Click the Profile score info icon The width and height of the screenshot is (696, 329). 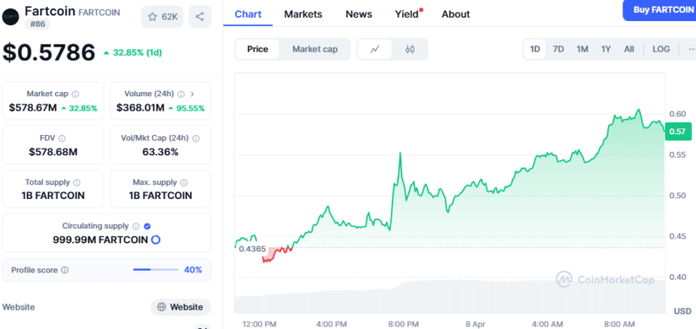65,270
